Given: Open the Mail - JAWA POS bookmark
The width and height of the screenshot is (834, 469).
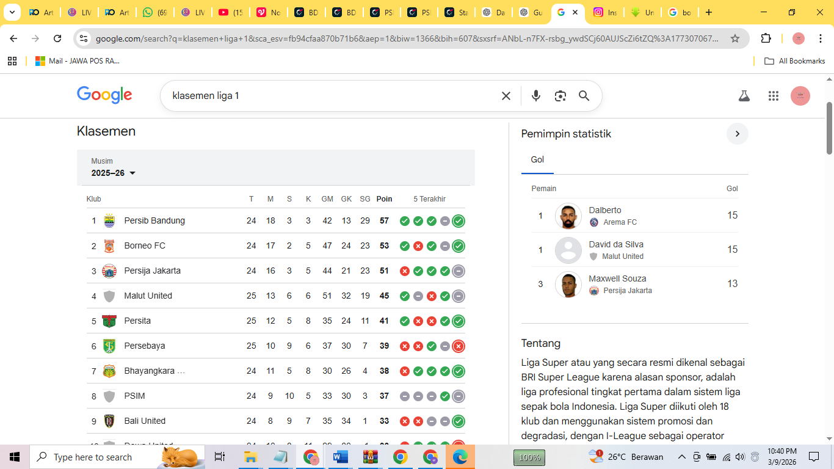Looking at the screenshot, I should (78, 61).
